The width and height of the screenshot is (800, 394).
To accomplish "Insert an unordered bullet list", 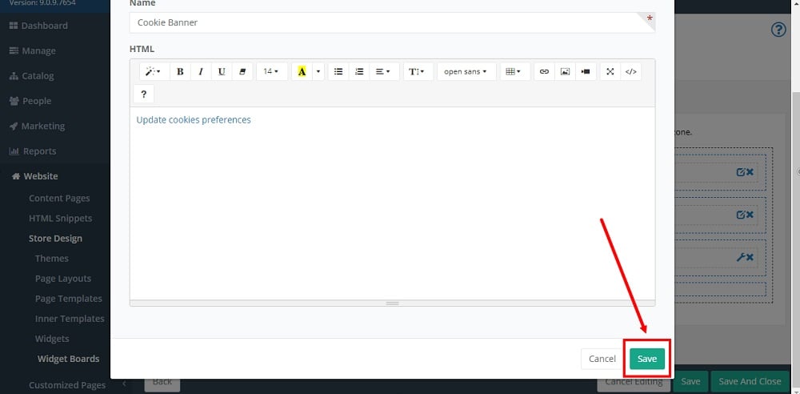I will pos(338,71).
